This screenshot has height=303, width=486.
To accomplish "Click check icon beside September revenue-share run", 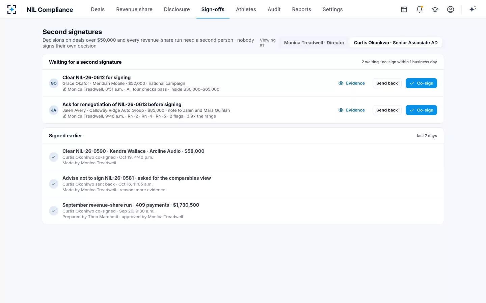I will [54, 211].
